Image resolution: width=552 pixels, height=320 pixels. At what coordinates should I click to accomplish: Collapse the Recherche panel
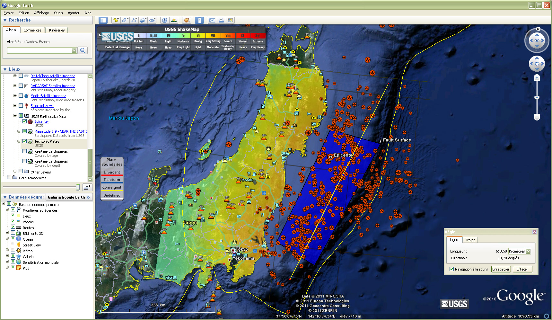[x=5, y=20]
